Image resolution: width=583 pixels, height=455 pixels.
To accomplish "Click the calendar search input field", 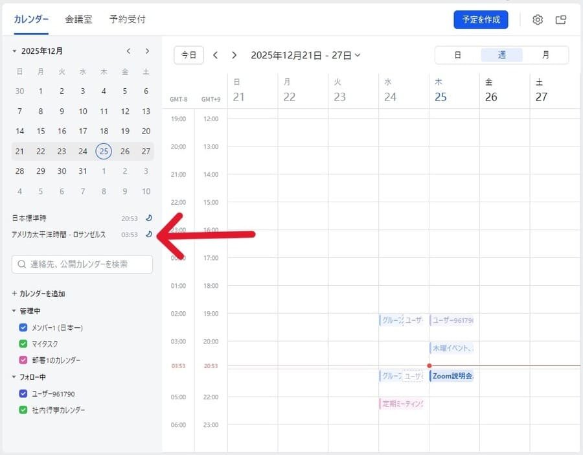I will tap(82, 264).
